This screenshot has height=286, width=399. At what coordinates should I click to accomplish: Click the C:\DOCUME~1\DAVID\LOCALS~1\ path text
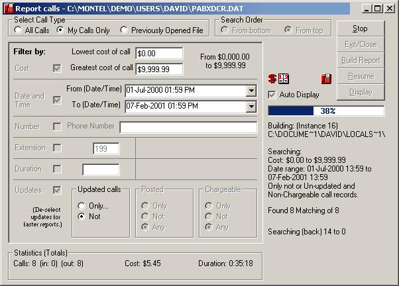tap(326, 134)
